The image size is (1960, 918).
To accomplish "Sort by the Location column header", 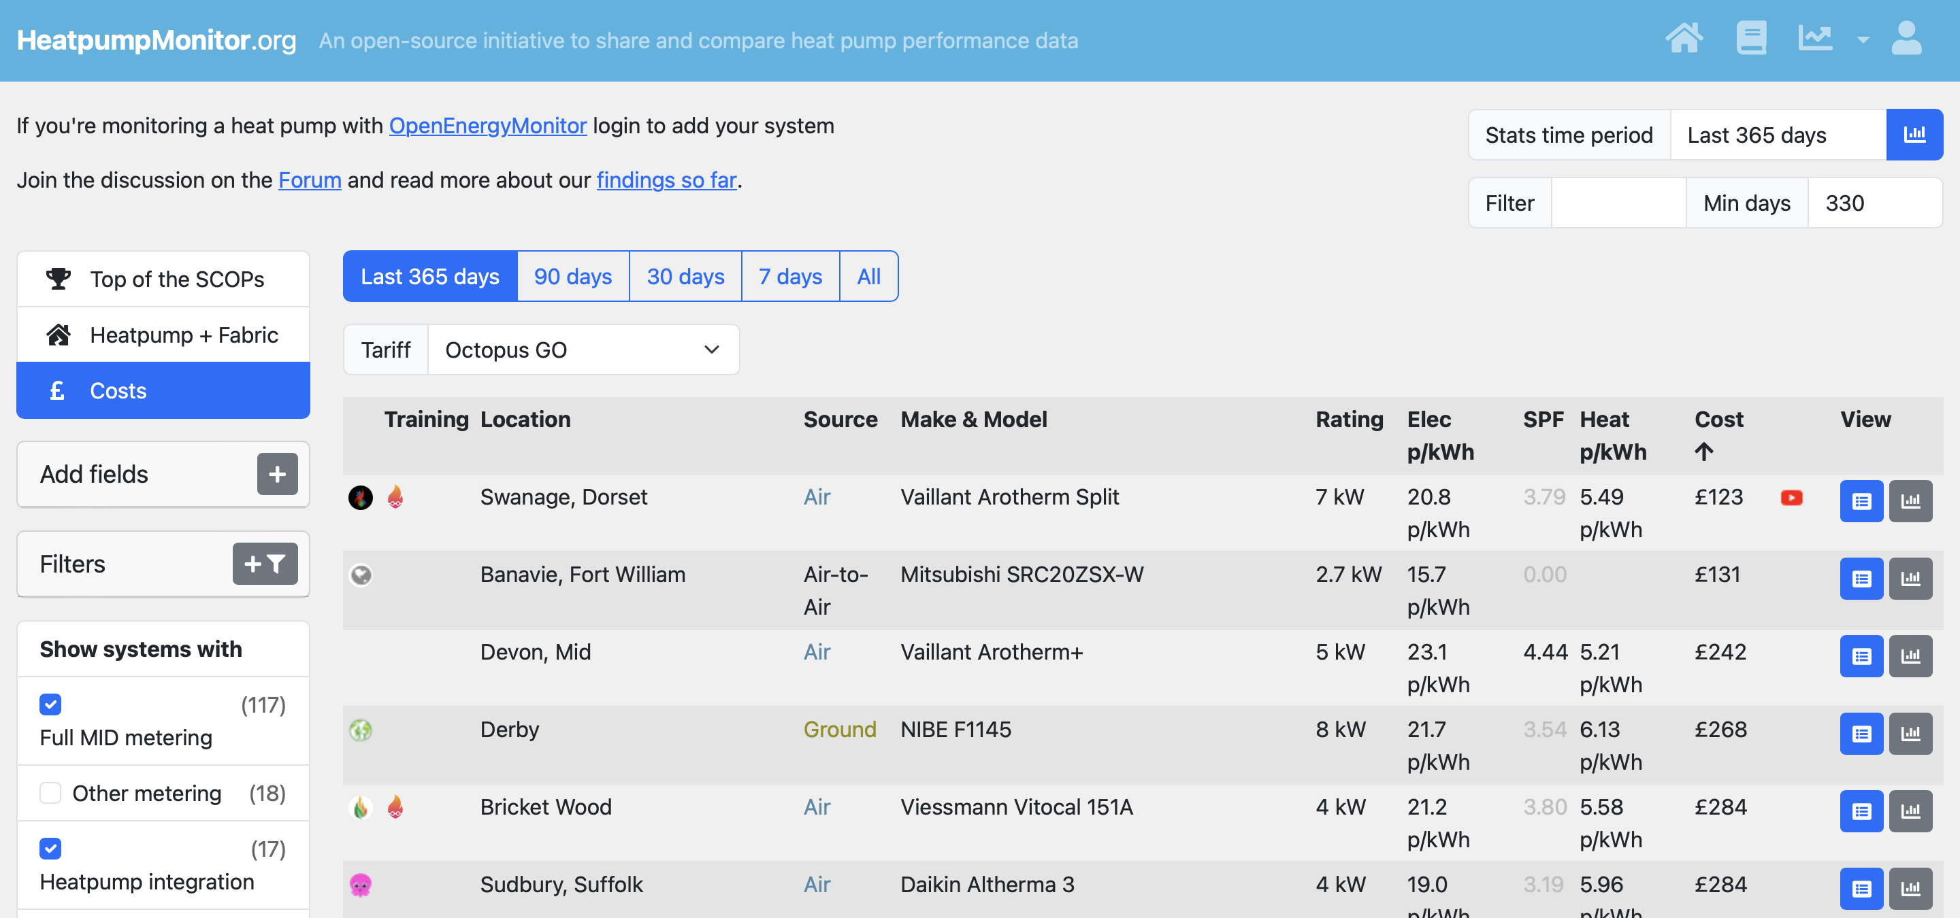I will click(x=525, y=420).
